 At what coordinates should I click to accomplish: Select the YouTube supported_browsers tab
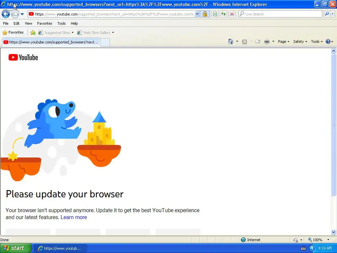pos(51,42)
